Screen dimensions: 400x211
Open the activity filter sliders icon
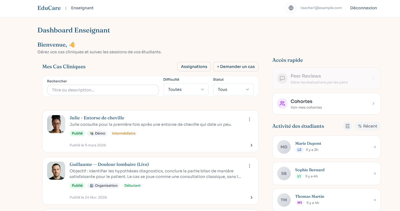tap(347, 126)
